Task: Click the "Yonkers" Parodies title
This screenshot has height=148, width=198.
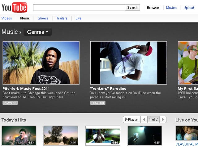Action: (108, 88)
